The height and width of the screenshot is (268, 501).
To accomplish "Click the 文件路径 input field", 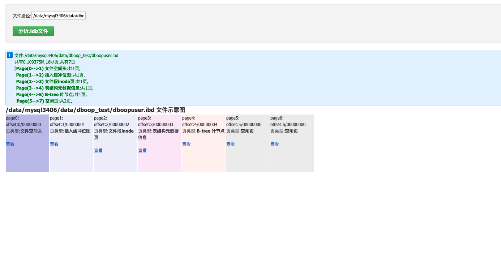I will click(59, 16).
